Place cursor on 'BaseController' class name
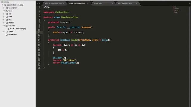 pyautogui.click(x=70, y=17)
